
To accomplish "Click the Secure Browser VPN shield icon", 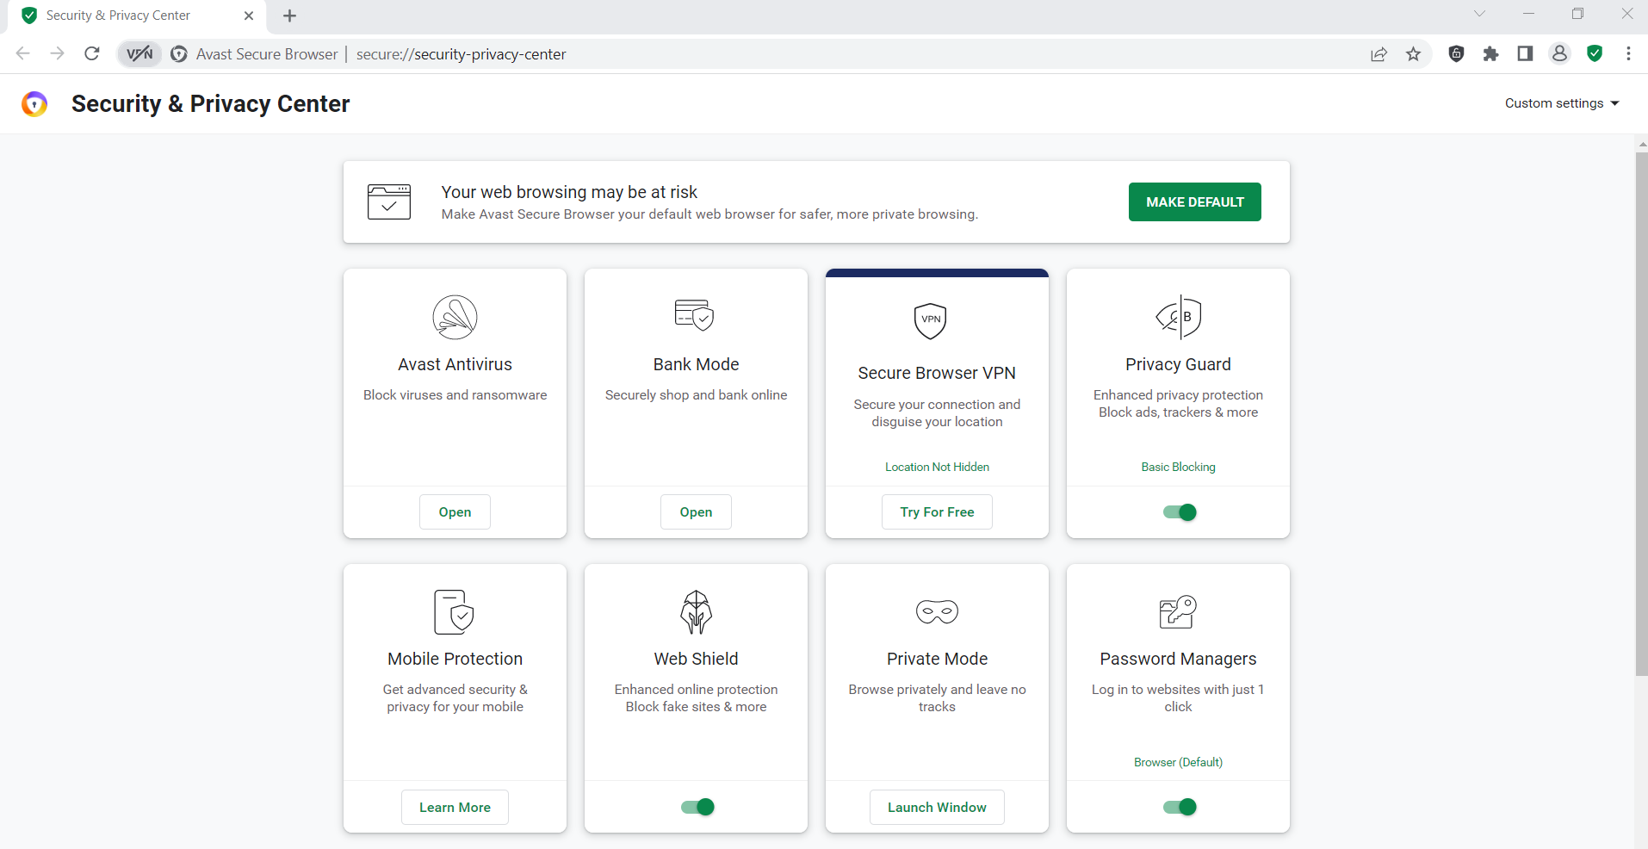I will pyautogui.click(x=930, y=320).
